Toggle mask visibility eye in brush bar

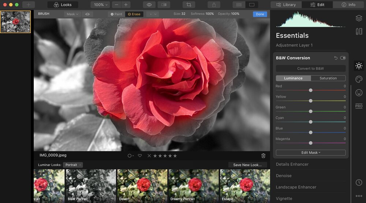click(87, 14)
